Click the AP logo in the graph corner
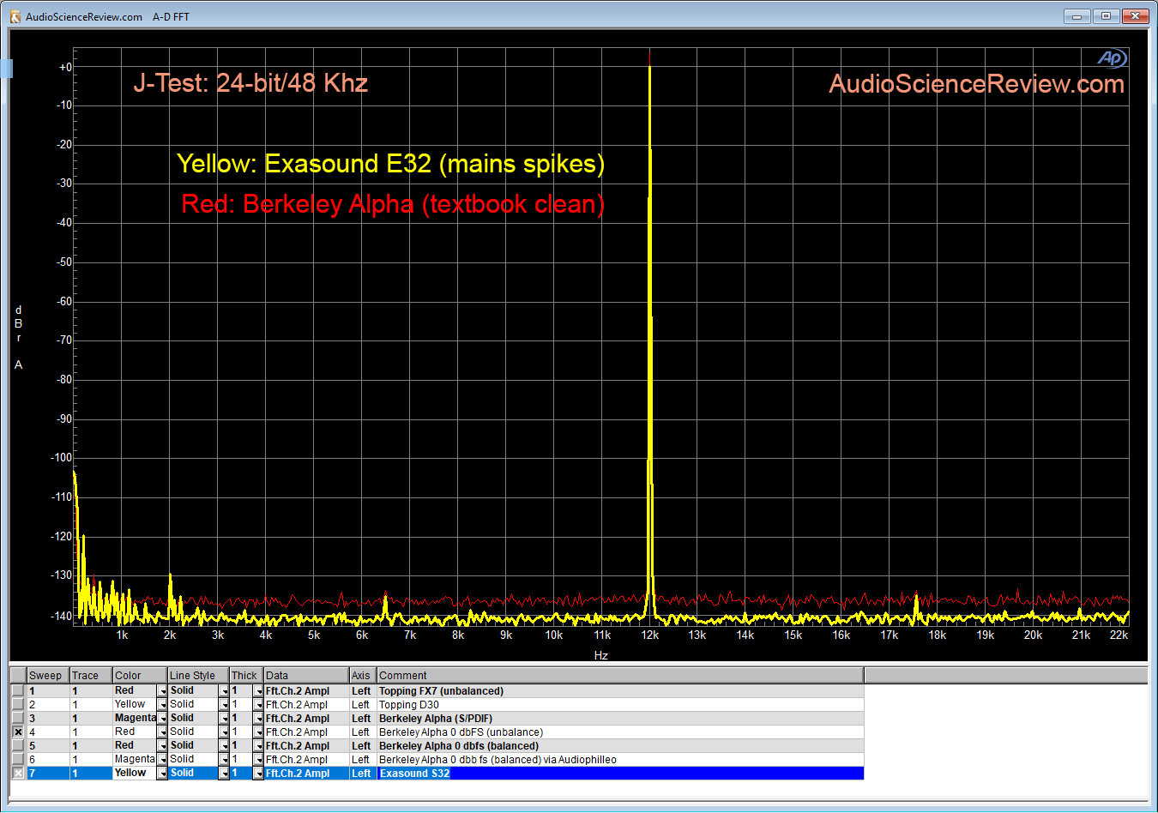Image resolution: width=1158 pixels, height=813 pixels. pos(1113,57)
